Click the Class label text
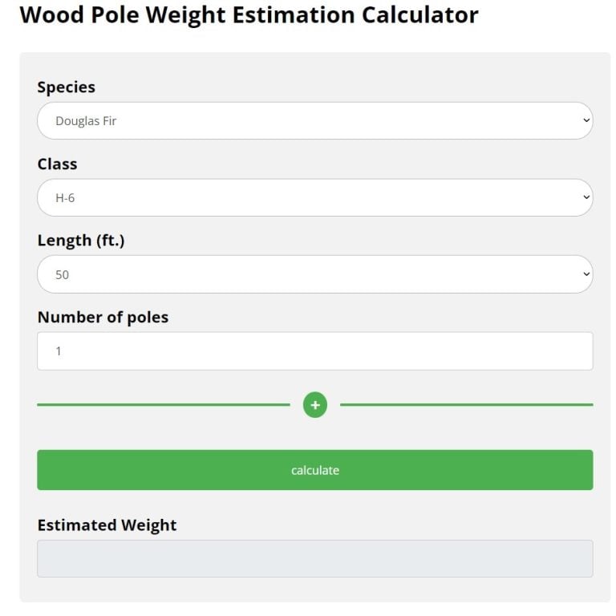 57,164
